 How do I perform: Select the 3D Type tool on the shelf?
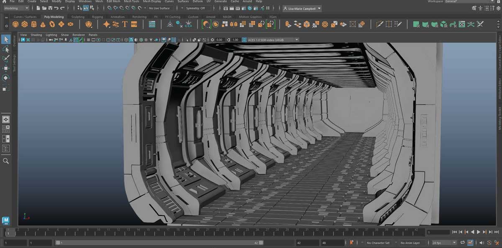(x=124, y=24)
